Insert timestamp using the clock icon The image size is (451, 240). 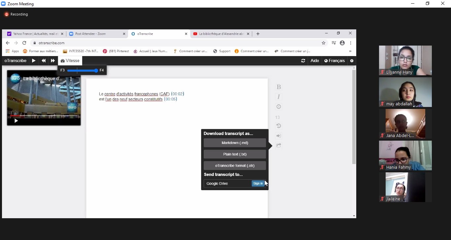point(279,107)
